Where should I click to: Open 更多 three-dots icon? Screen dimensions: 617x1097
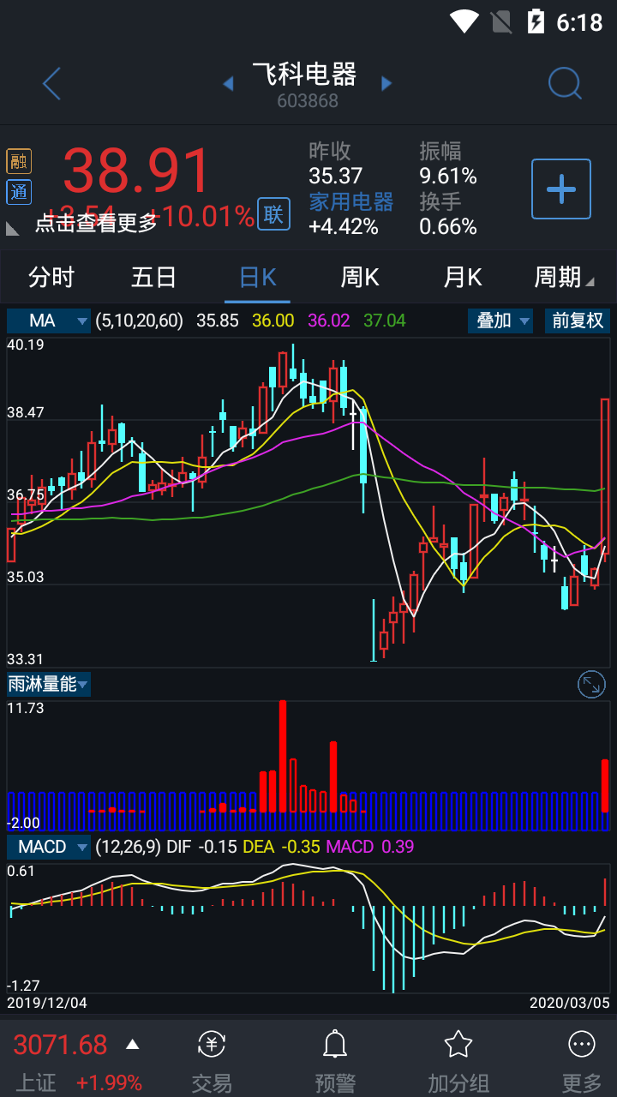582,1044
